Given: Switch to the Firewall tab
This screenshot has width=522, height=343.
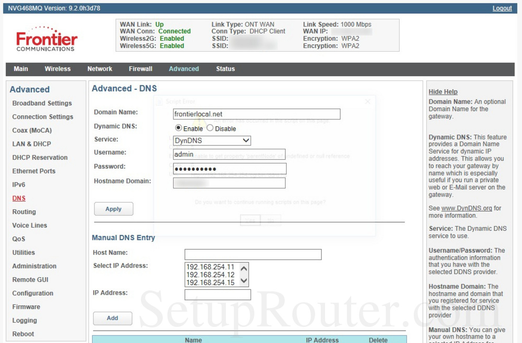Looking at the screenshot, I should pos(140,69).
